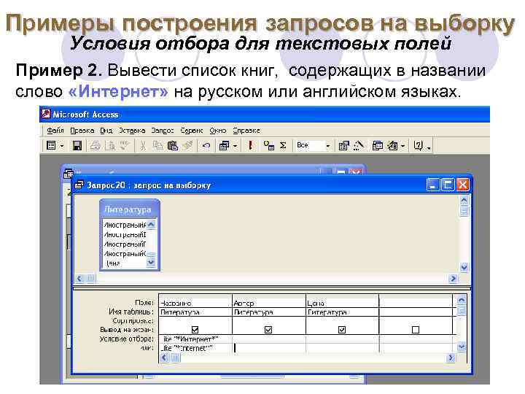Click the Copy icon

[157, 146]
